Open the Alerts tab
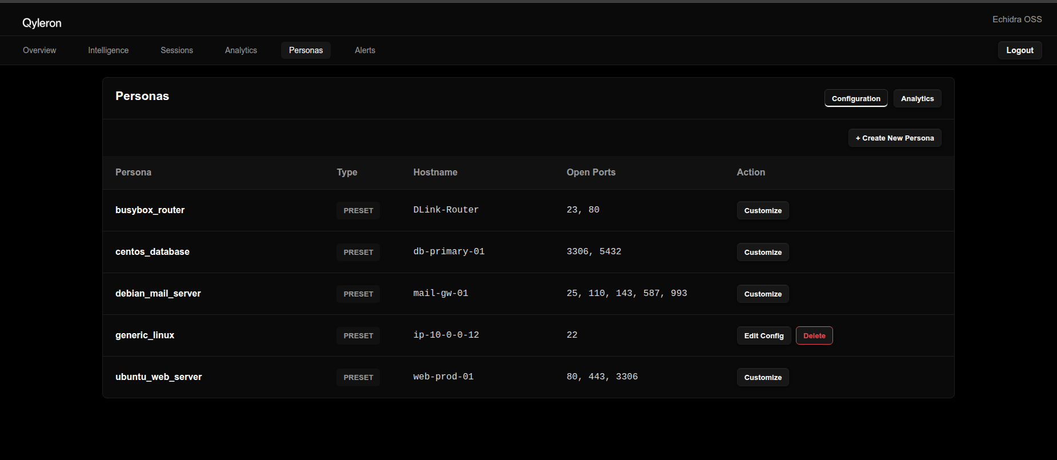This screenshot has width=1057, height=460. (x=365, y=50)
